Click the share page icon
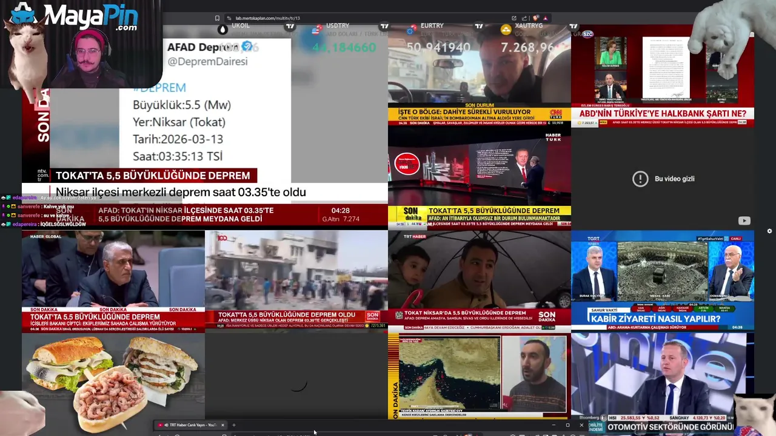Screen dimensions: 776x436 [524, 18]
